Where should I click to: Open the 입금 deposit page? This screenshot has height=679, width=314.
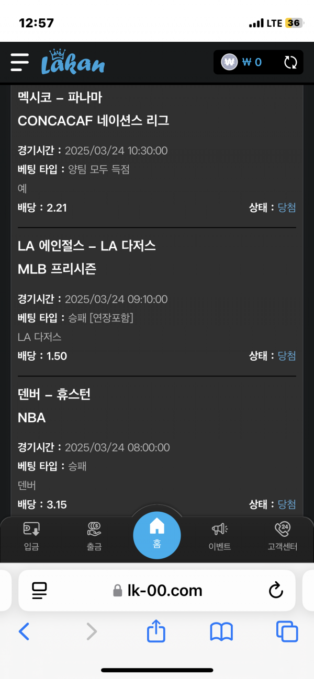click(31, 536)
